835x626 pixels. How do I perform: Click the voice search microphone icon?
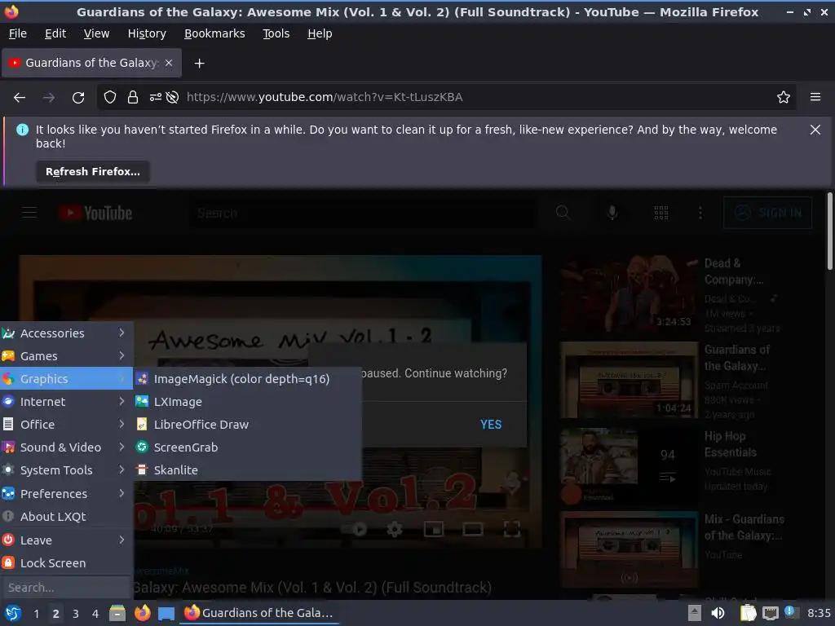click(612, 213)
